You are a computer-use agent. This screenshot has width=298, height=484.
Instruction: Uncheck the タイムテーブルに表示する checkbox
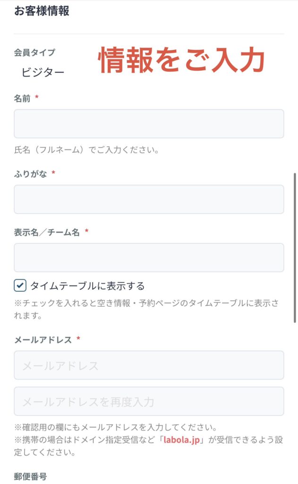(20, 285)
